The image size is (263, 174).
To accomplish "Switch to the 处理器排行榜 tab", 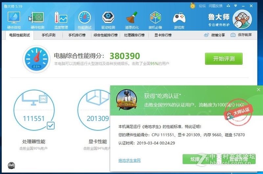I will coord(134,35).
